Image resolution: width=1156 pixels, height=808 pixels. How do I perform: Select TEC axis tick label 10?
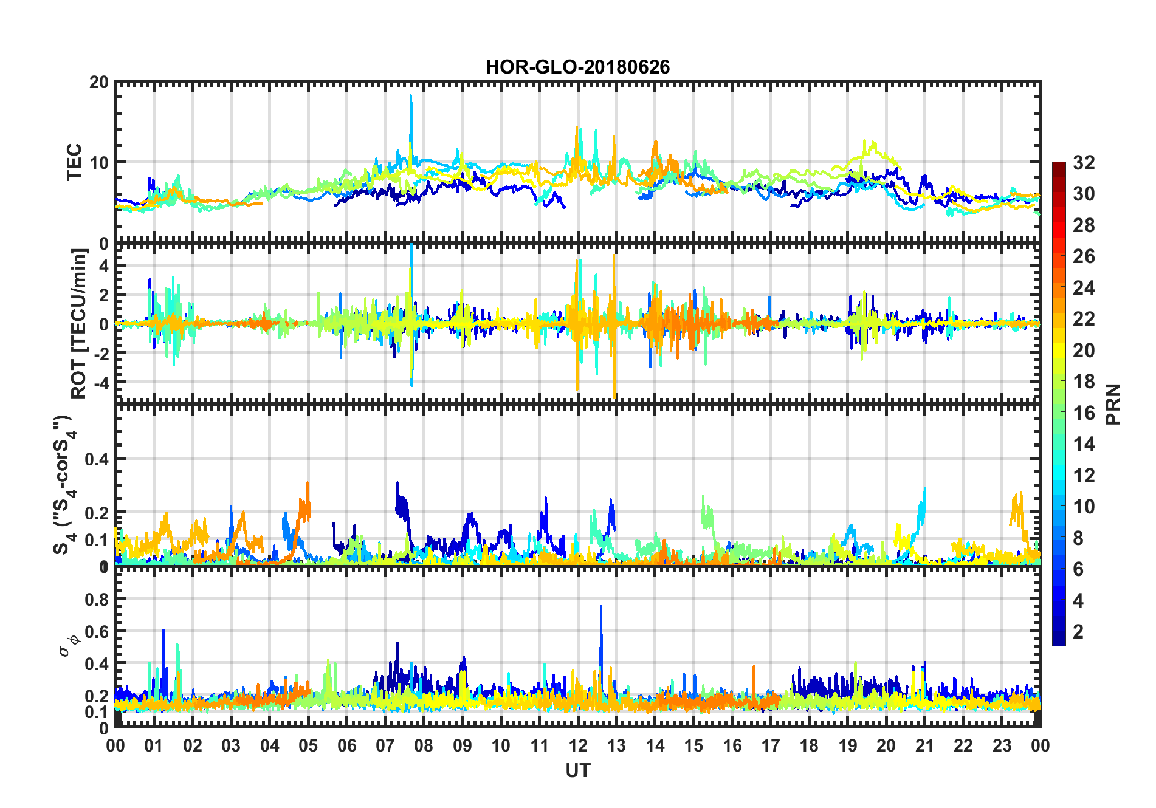(99, 162)
